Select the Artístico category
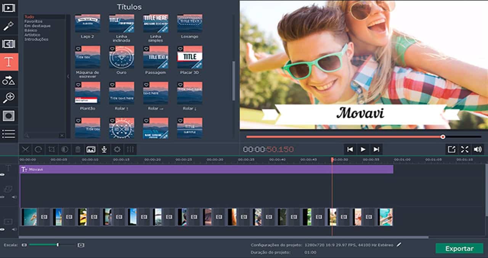Viewport: 488px width, 258px height. [x=32, y=35]
